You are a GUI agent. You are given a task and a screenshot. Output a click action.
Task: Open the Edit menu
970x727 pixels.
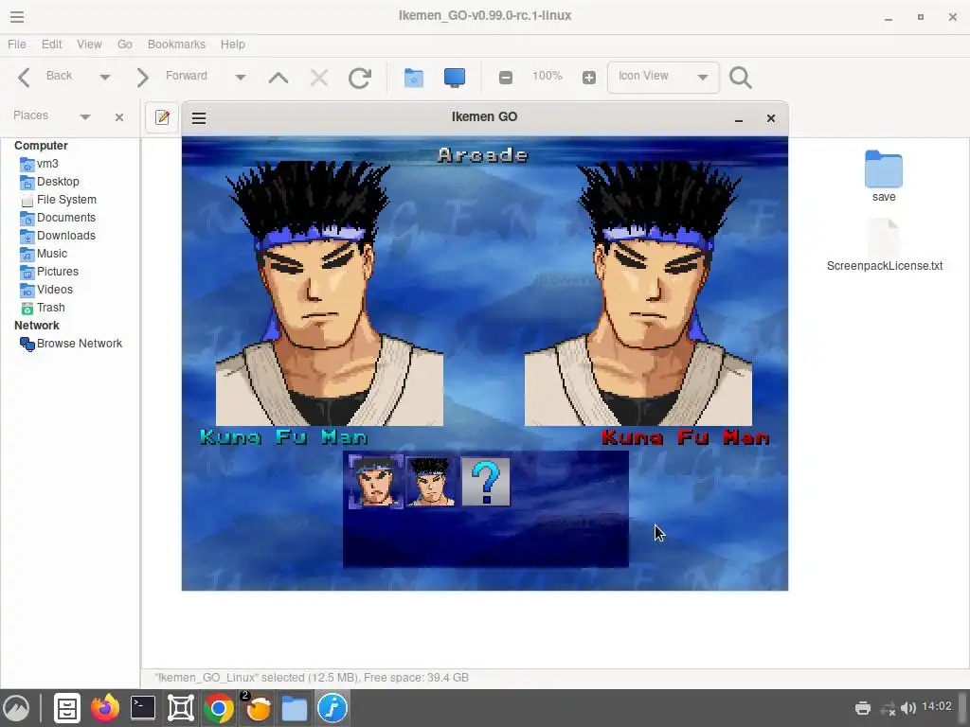pyautogui.click(x=51, y=44)
